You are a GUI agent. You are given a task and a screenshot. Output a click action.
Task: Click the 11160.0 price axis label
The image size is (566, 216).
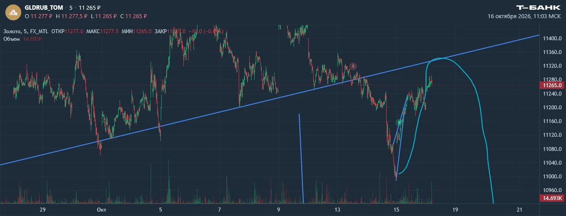tap(553, 121)
